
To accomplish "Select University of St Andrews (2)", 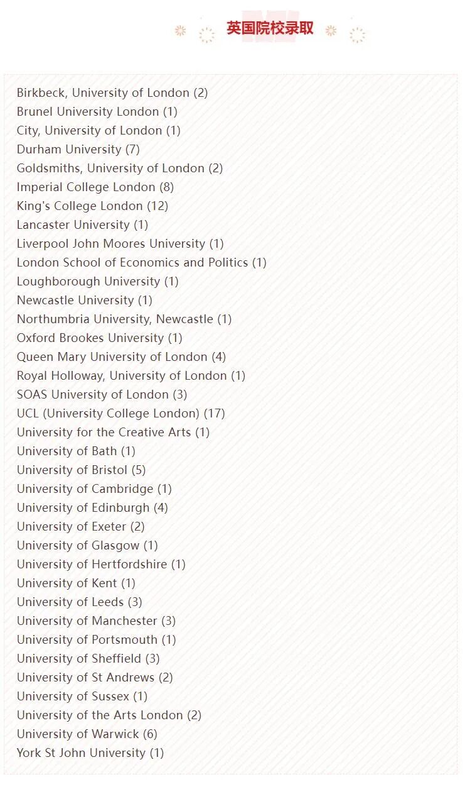I will point(95,678).
